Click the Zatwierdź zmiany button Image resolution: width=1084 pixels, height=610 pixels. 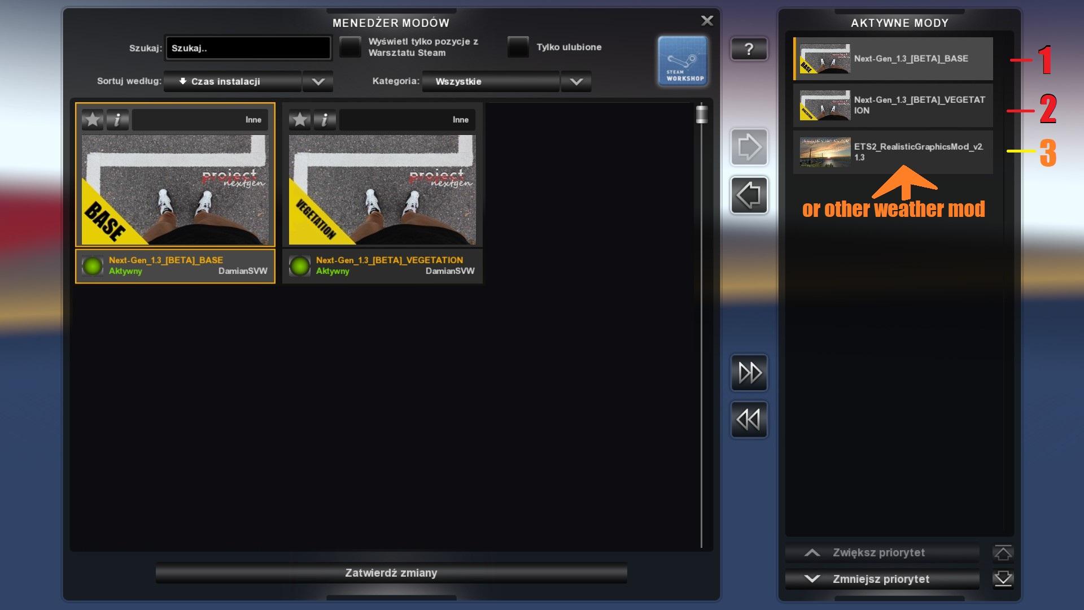tap(391, 573)
